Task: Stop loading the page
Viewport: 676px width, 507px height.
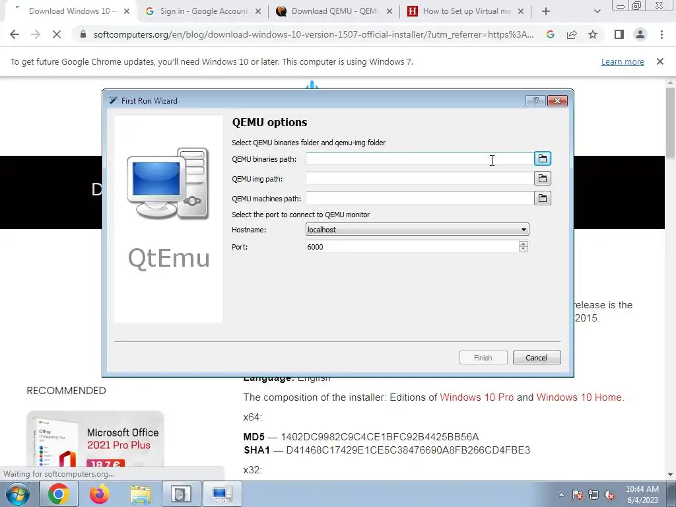Action: 57,34
